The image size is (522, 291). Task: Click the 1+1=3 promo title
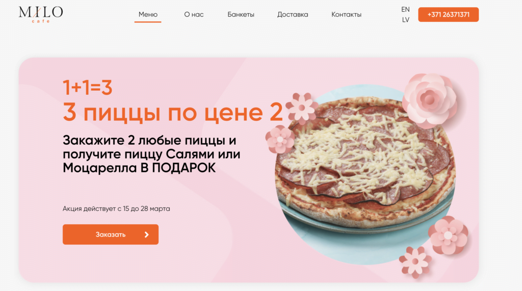tap(88, 88)
